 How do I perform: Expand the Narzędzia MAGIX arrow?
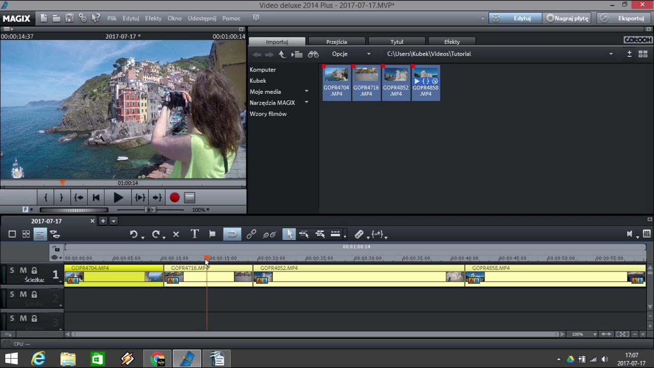pos(307,103)
